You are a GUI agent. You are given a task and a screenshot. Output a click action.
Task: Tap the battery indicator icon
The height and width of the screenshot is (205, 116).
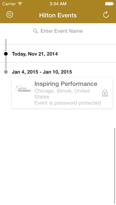109,4
